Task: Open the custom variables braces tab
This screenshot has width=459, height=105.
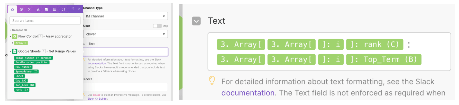Action: [63, 9]
